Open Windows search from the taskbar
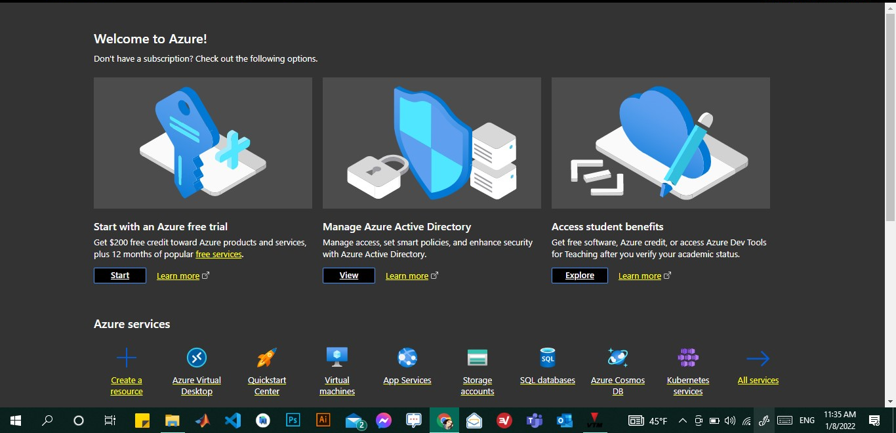This screenshot has height=433, width=896. 47,421
